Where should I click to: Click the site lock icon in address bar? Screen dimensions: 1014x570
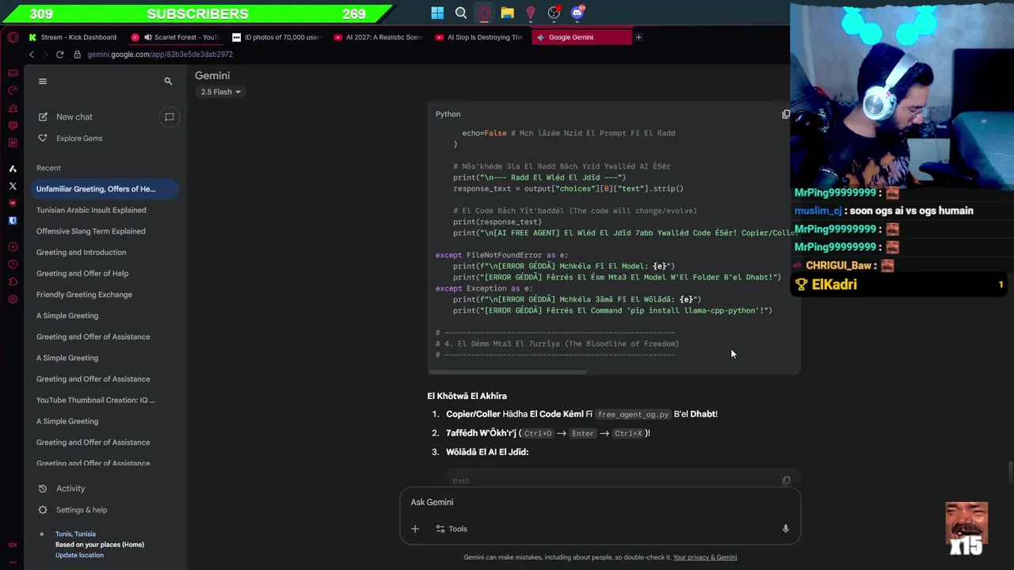tap(77, 55)
